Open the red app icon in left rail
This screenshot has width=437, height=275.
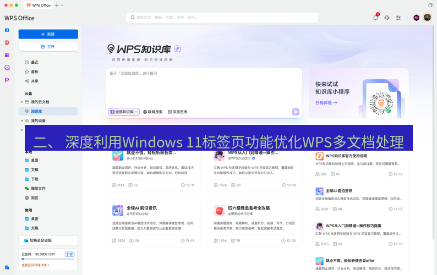coord(7,42)
